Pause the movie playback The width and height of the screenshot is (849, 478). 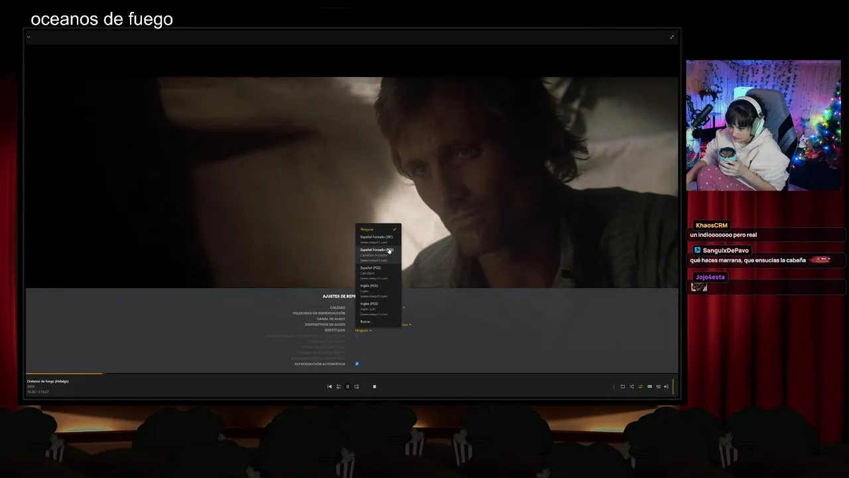pyautogui.click(x=348, y=386)
